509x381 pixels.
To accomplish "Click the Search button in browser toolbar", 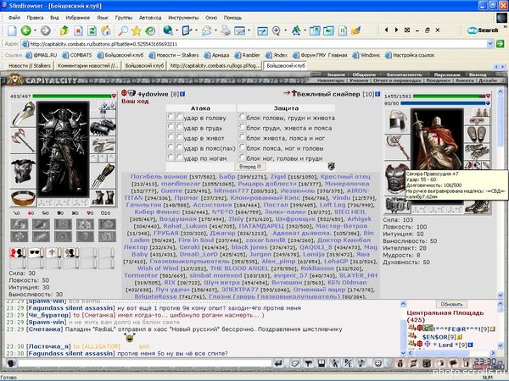I will (484, 30).
